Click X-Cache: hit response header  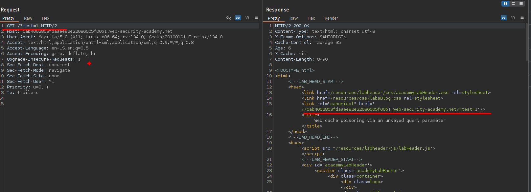[291, 54]
